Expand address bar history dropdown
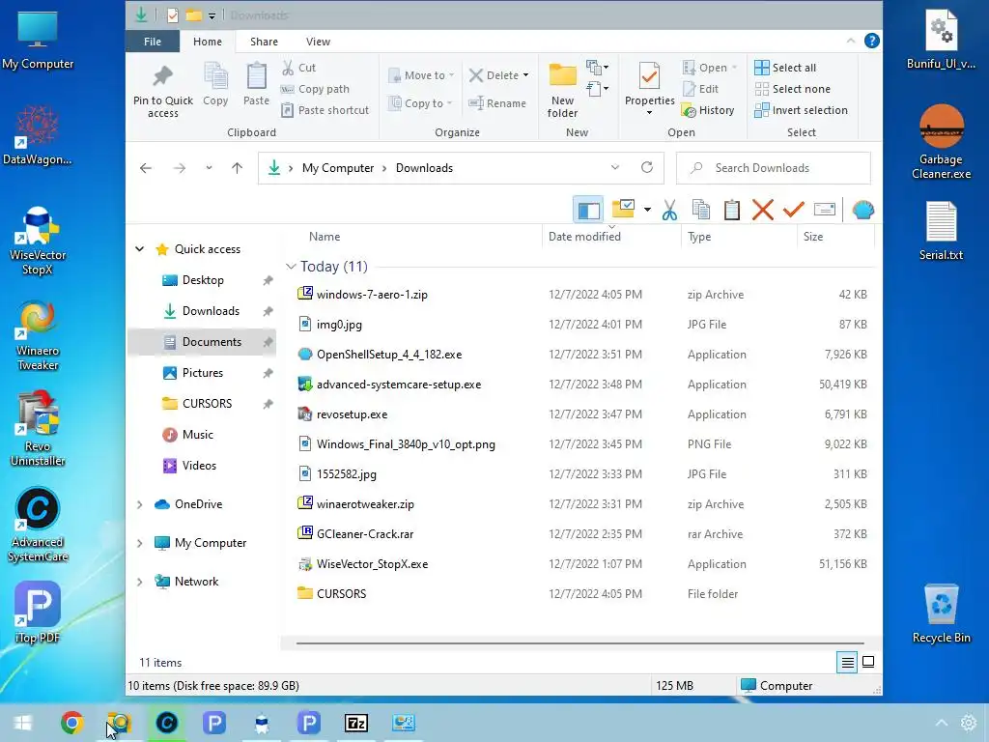The width and height of the screenshot is (989, 742). [x=615, y=168]
